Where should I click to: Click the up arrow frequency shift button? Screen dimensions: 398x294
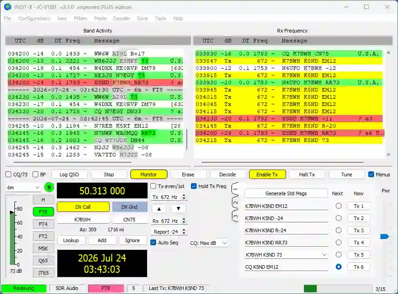159,209
